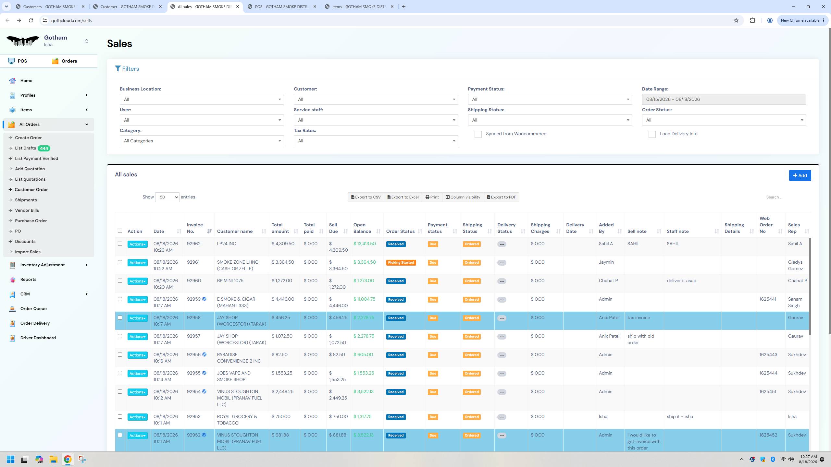This screenshot has width=831, height=467.
Task: Open the Reports sidebar icon
Action: [x=12, y=280]
